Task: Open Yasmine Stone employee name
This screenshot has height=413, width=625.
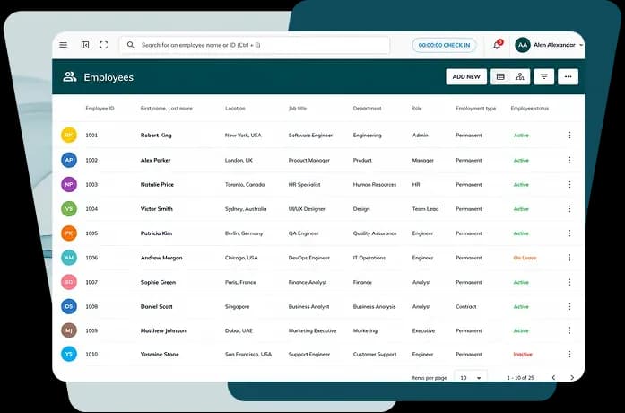Action: point(160,354)
